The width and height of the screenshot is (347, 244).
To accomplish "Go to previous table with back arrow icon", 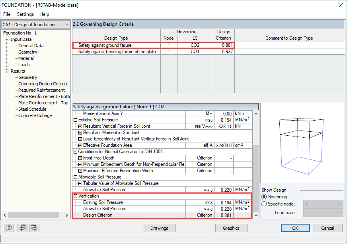I will (x=22, y=228).
